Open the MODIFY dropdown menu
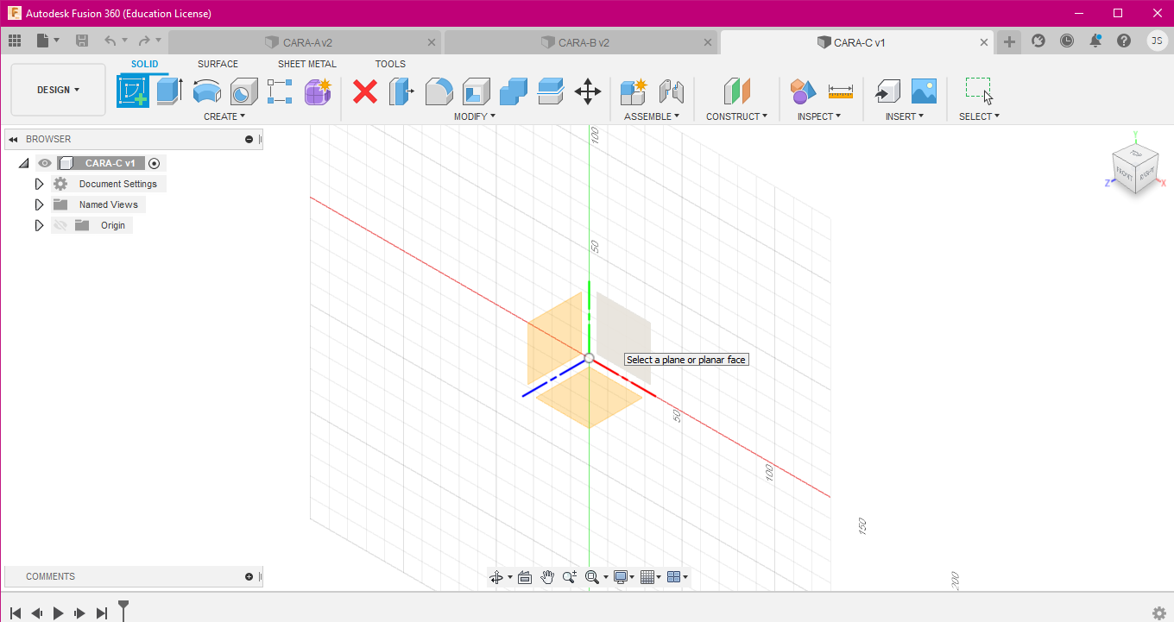Image resolution: width=1174 pixels, height=622 pixels. pos(475,116)
